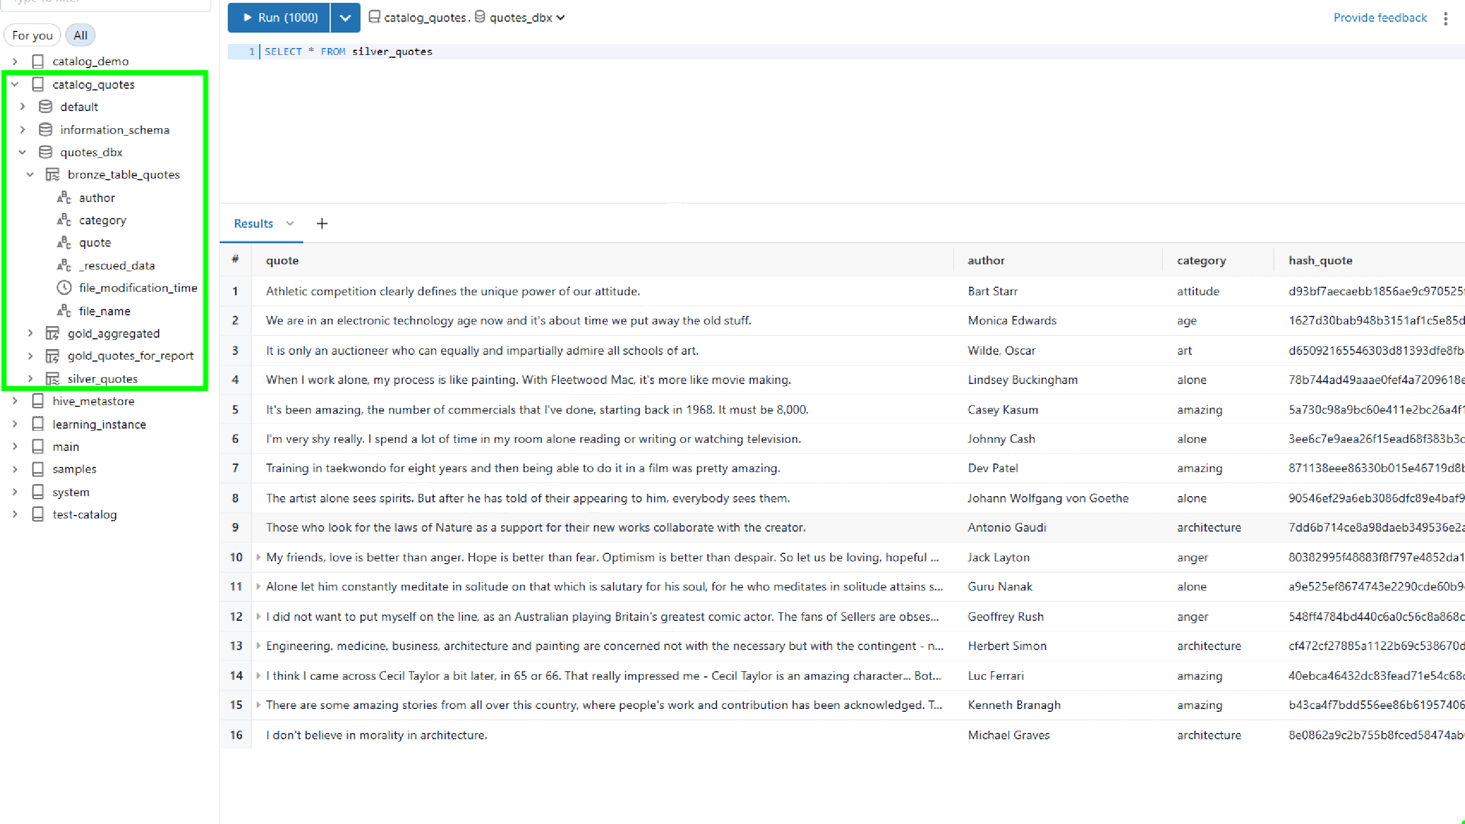
Task: Click the bronze_table_quotes streaming table icon
Action: 53,175
